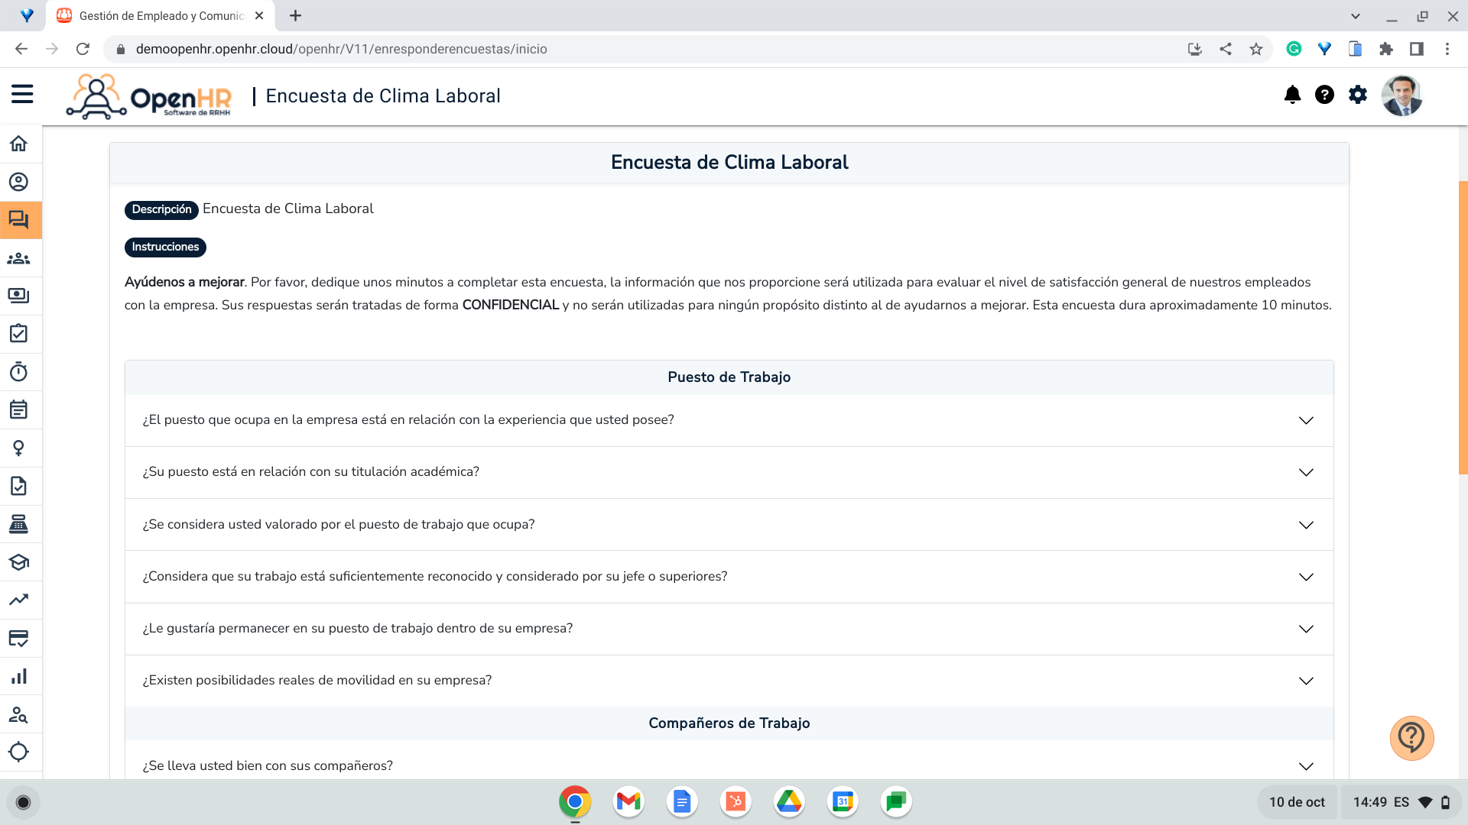Viewport: 1468px width, 825px height.
Task: Open the notifications bell
Action: pyautogui.click(x=1292, y=95)
